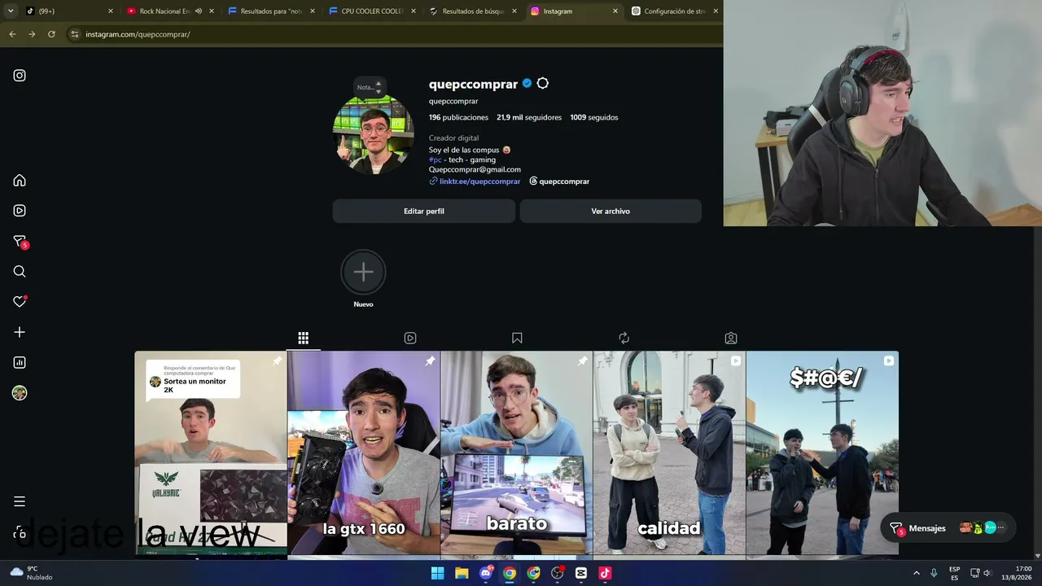1042x586 pixels.
Task: Click the microphone icon in system tray
Action: coord(934,573)
